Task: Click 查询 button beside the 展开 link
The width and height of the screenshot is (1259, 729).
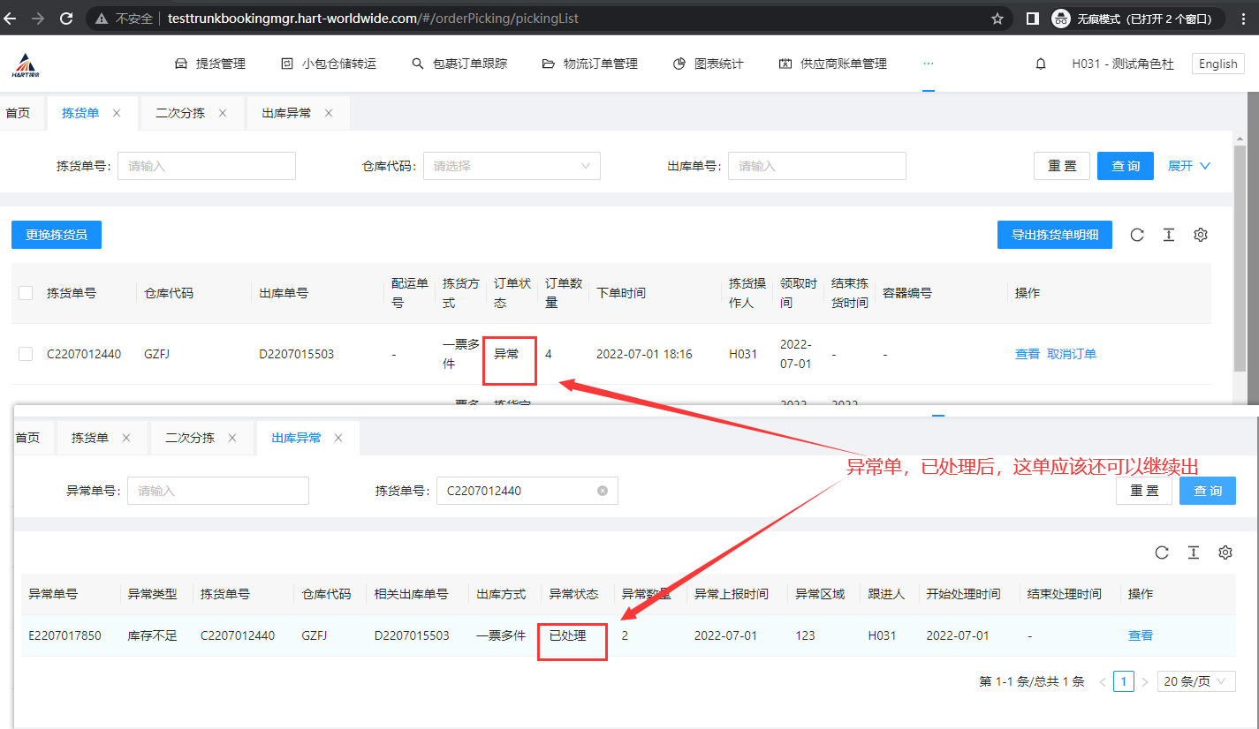Action: tap(1126, 166)
